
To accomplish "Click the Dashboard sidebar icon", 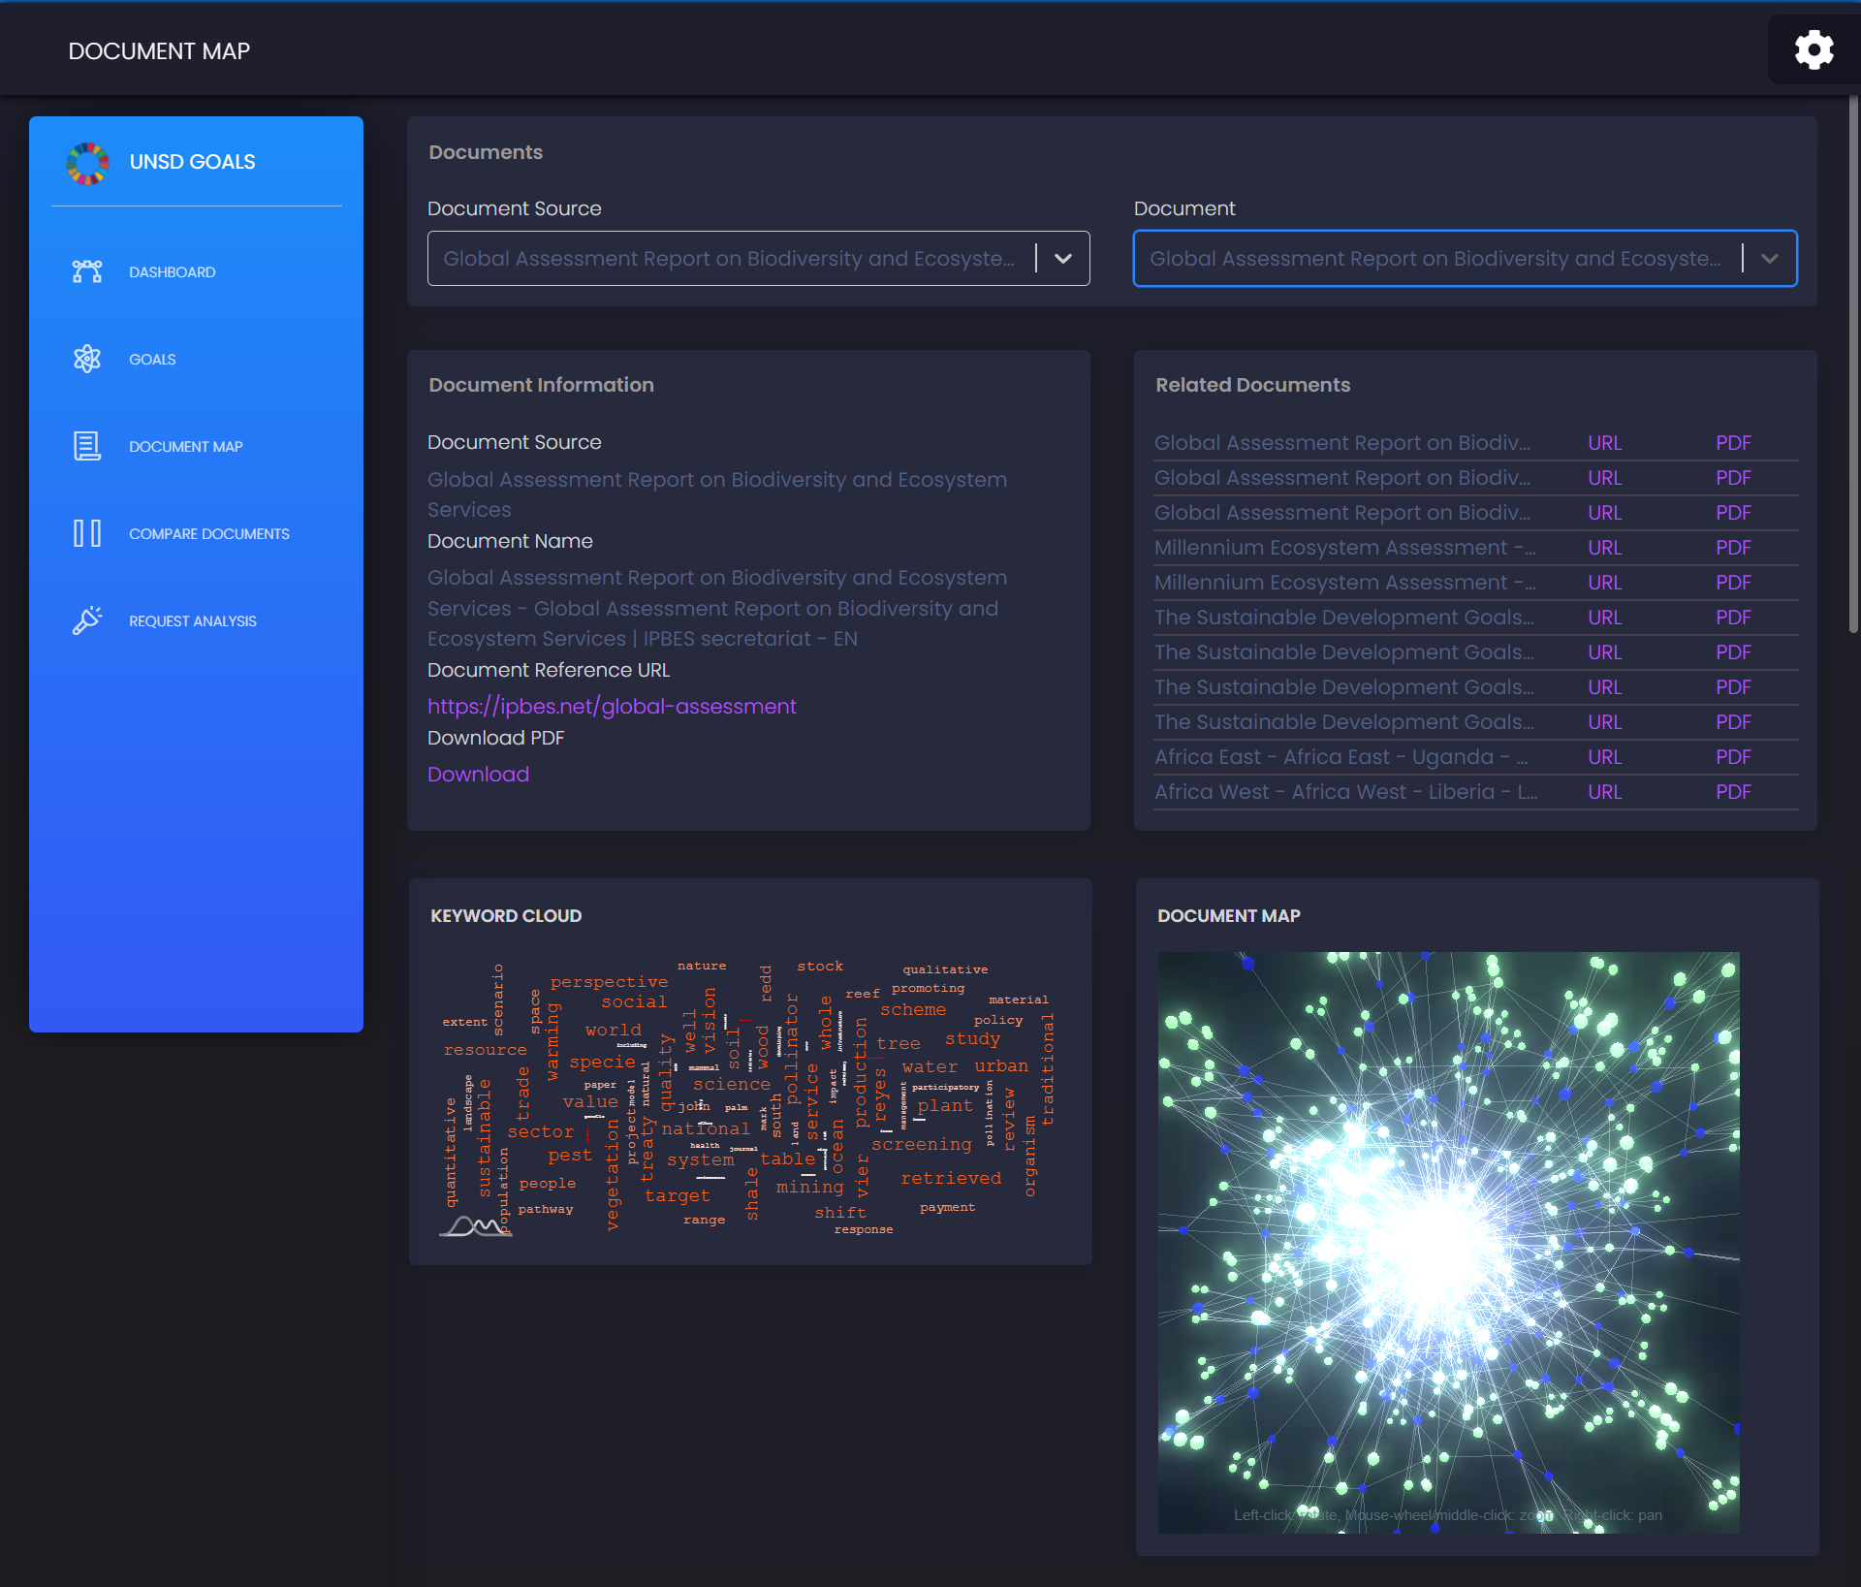I will coord(87,271).
